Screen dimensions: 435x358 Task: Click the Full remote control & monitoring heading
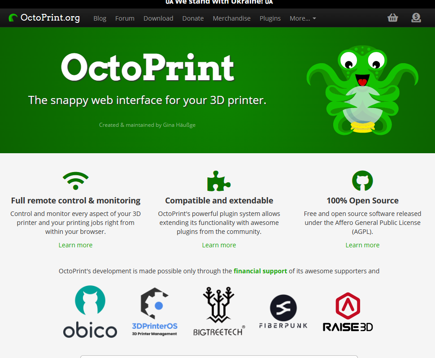[x=75, y=201]
